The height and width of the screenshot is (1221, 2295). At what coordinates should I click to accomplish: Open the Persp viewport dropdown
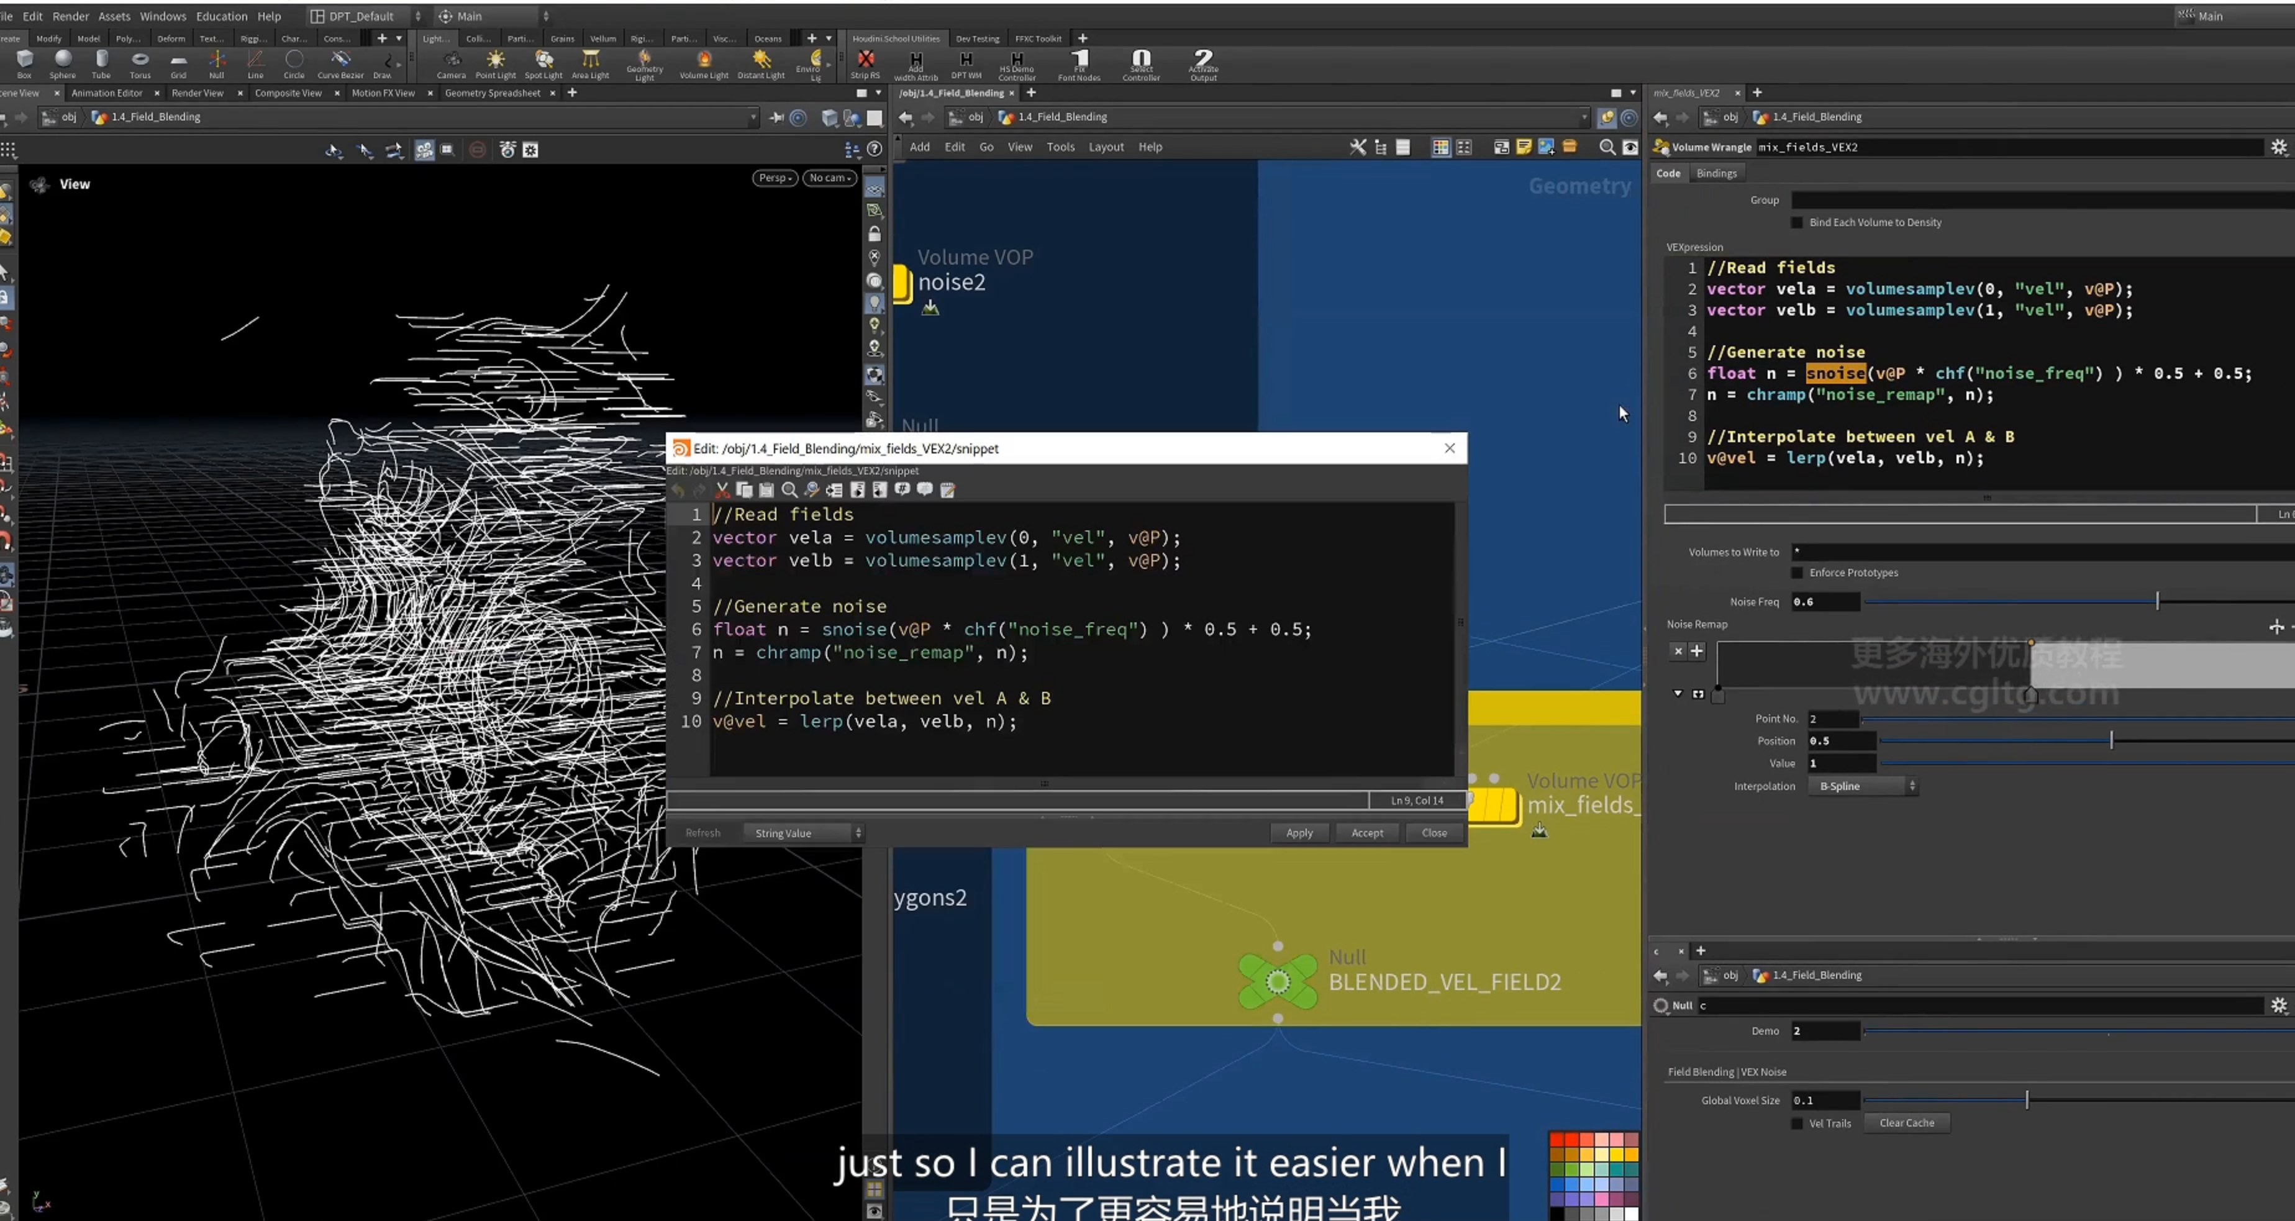774,178
